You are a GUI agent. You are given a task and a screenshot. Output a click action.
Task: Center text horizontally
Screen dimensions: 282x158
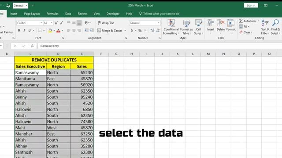[74, 30]
